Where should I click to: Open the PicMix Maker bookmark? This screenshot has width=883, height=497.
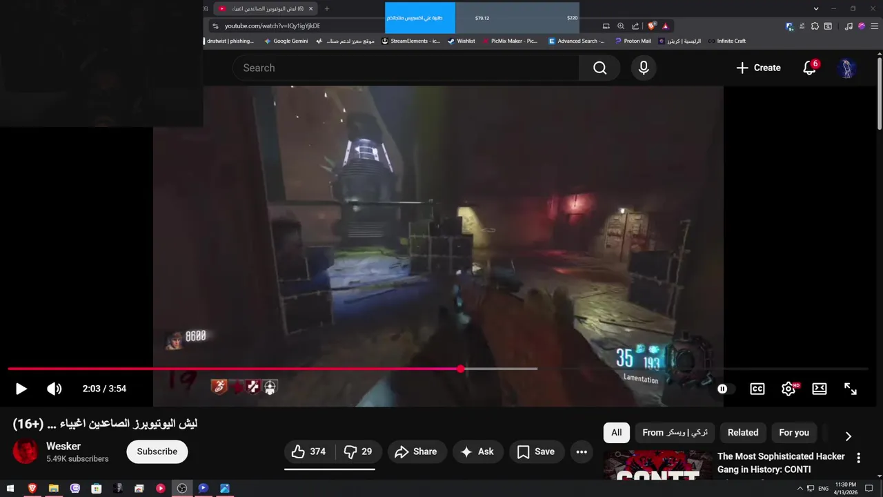(509, 41)
